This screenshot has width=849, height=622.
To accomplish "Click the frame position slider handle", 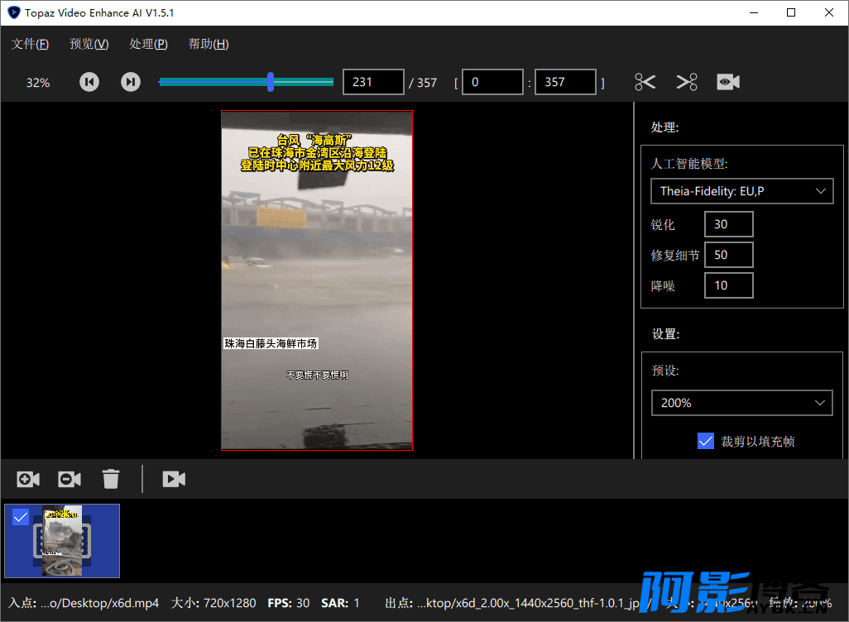I will (271, 82).
